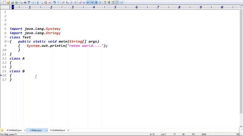243x136 pixels.
Task: Run spell check from the check-mark icon
Action: 29,3
